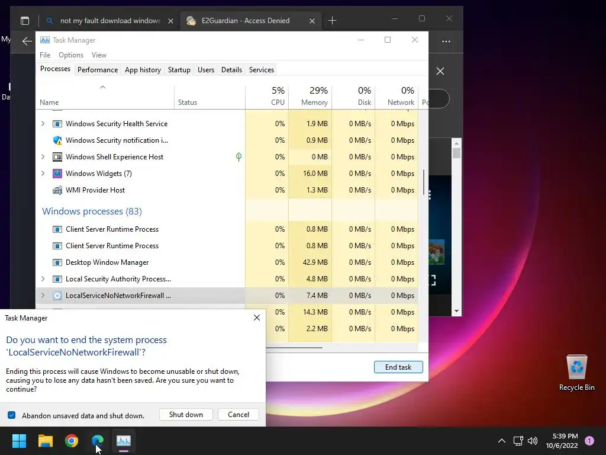The height and width of the screenshot is (455, 606).
Task: Click the 42.9 MB memory value cell
Action: click(x=310, y=262)
